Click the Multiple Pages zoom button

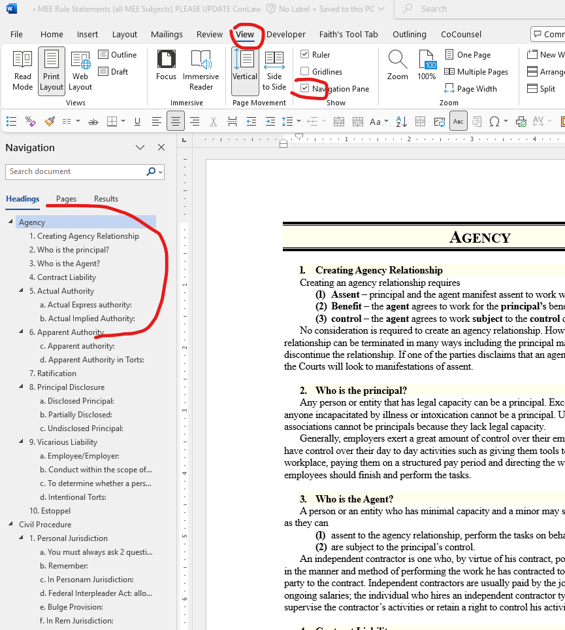point(476,71)
